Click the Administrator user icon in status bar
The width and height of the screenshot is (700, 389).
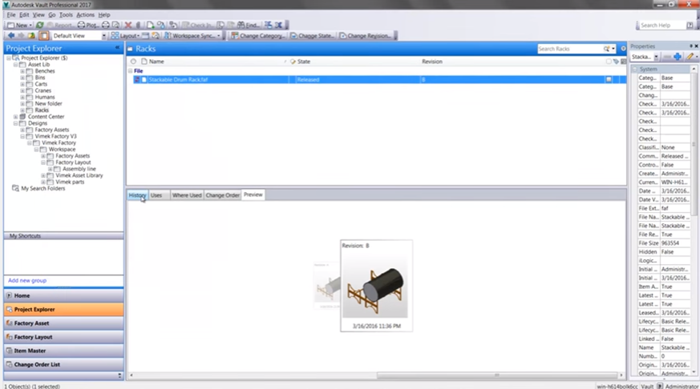(x=660, y=386)
